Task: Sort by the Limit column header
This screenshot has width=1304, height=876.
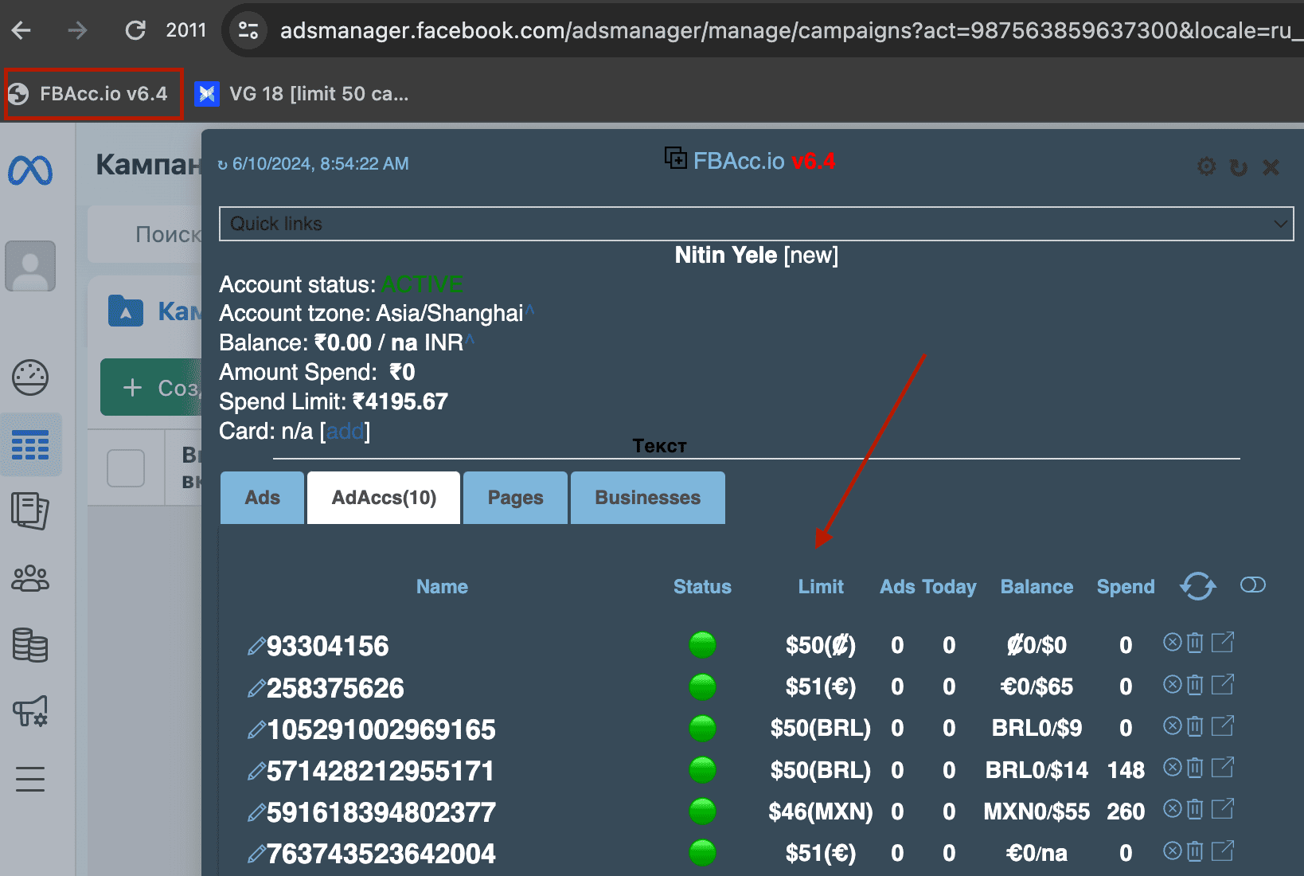Action: (821, 587)
